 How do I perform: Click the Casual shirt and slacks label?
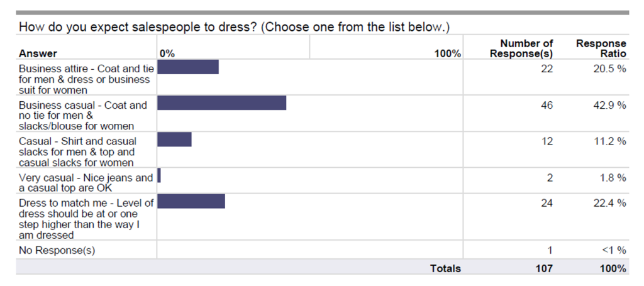click(77, 151)
